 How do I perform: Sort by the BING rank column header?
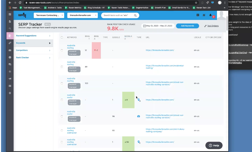pyautogui.click(x=87, y=37)
